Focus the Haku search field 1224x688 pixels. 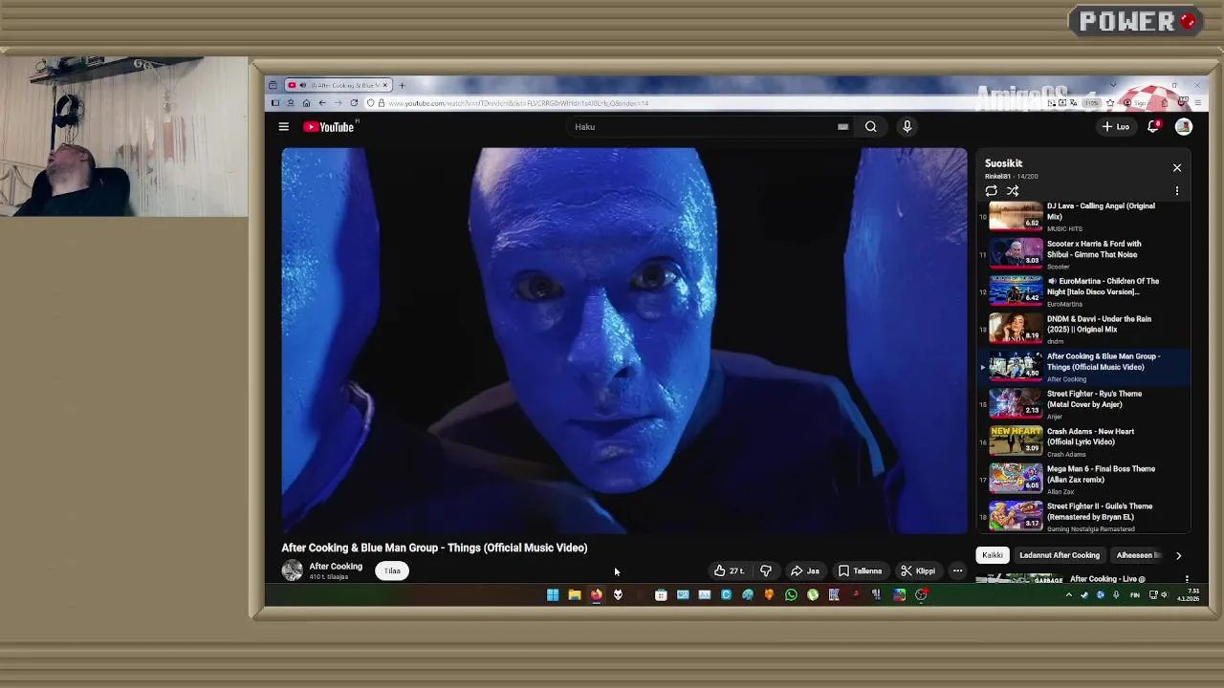(x=703, y=126)
